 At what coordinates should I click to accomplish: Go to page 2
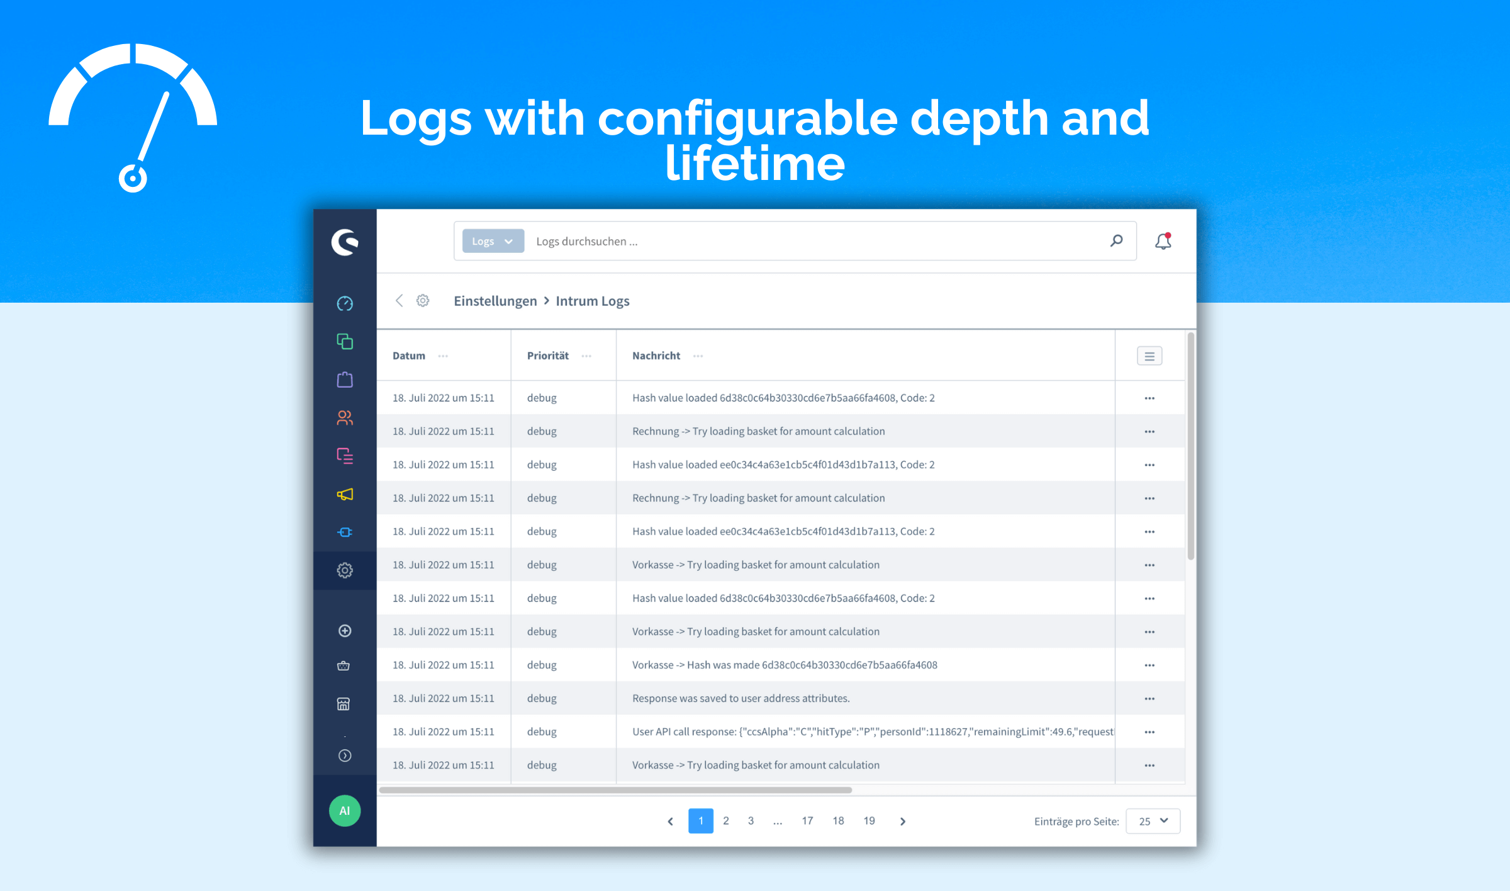point(726,821)
